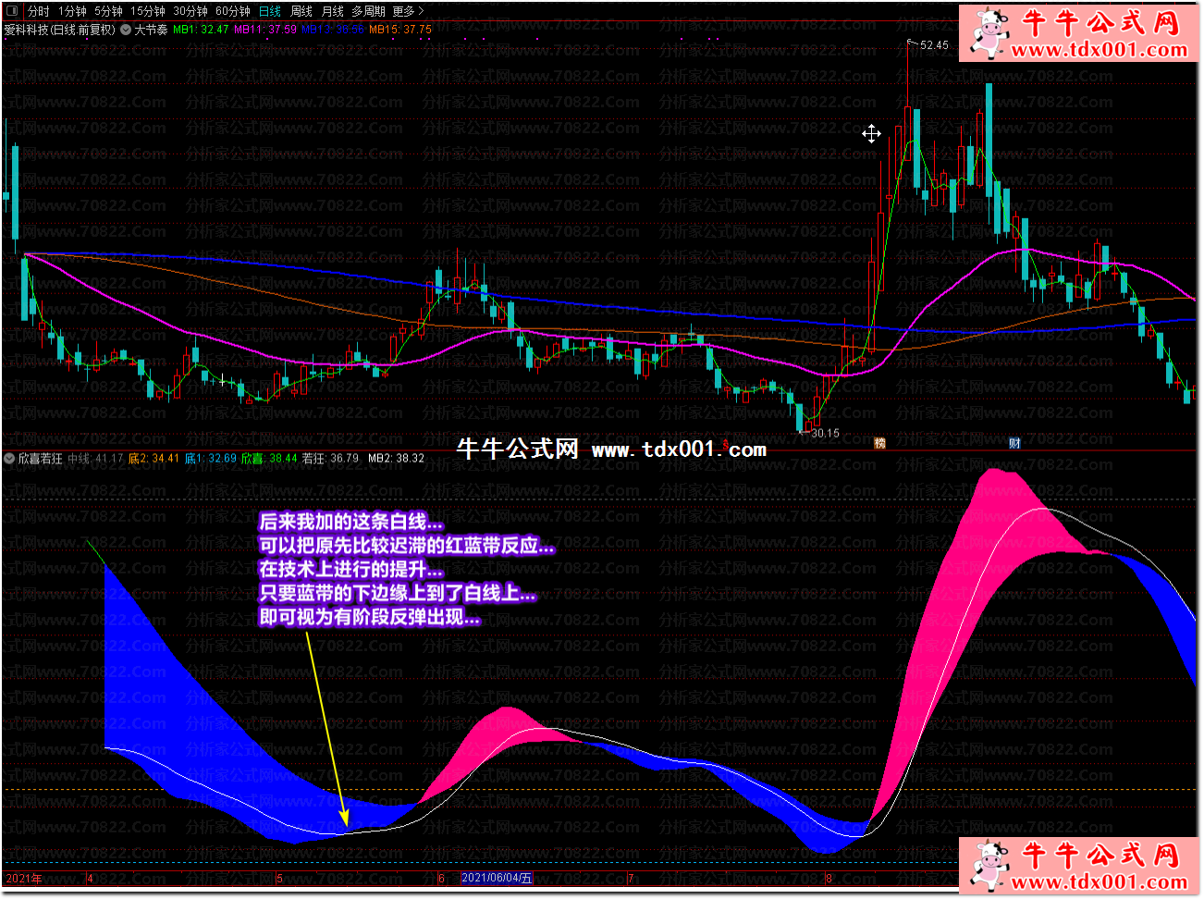The width and height of the screenshot is (1204, 899).
Task: Click month 4 marker on time axis
Action: [x=91, y=878]
